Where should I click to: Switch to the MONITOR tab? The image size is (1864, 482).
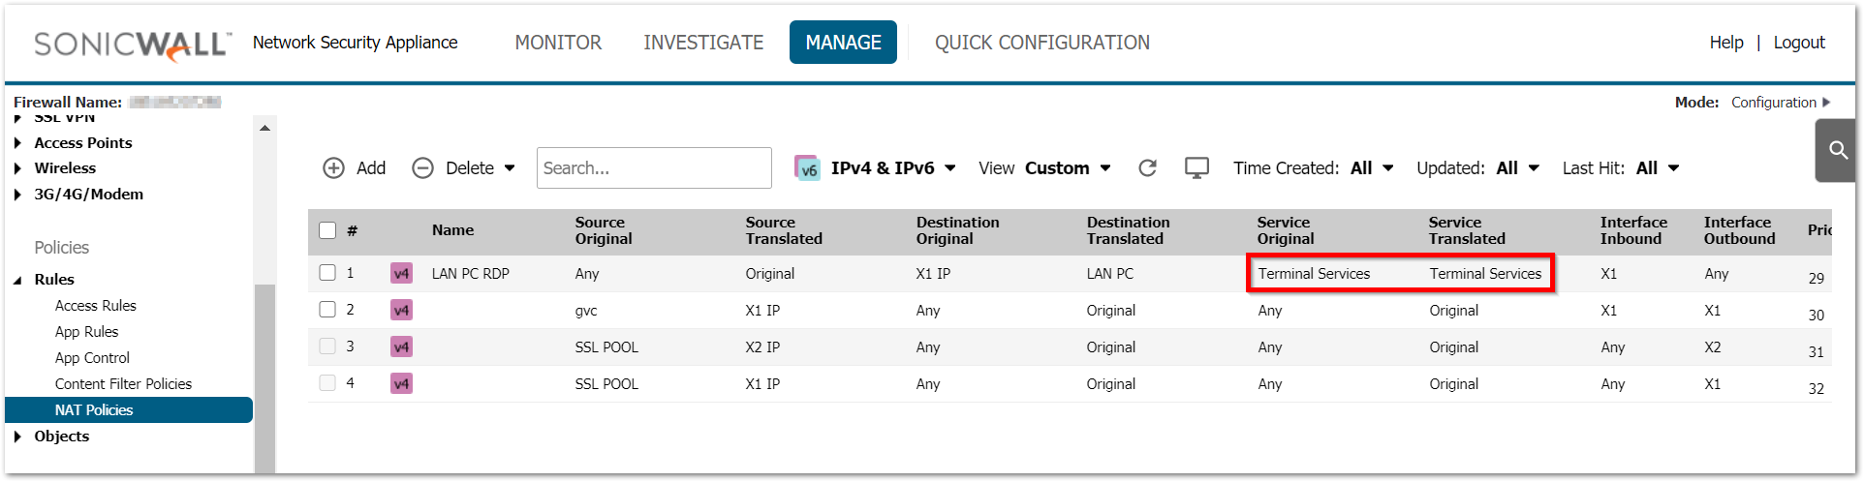[558, 43]
